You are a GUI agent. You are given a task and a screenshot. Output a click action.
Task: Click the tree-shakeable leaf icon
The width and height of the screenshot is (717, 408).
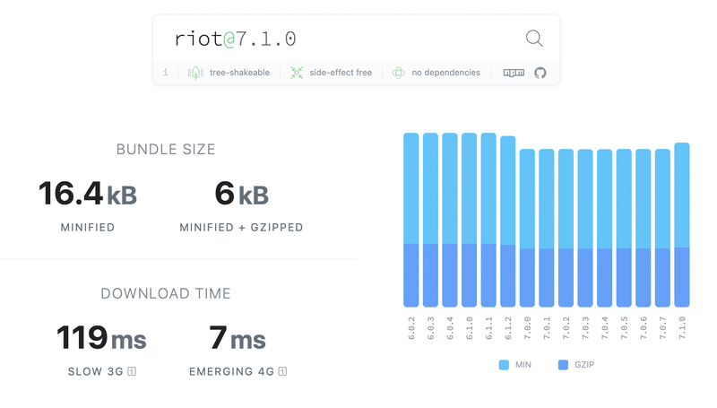[195, 73]
